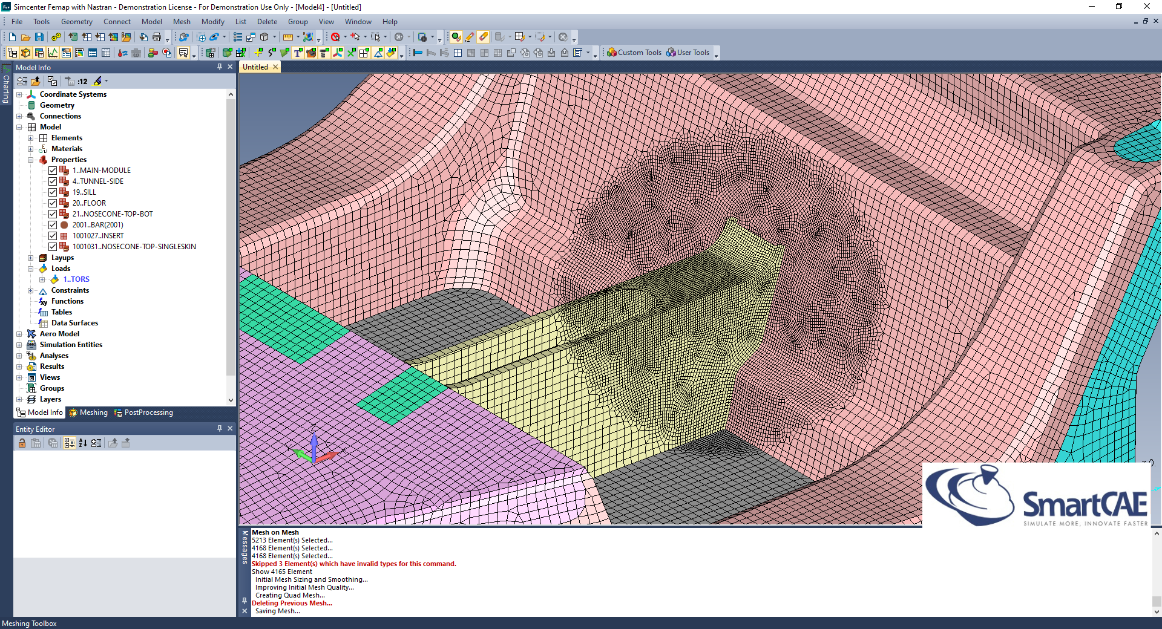1162x629 pixels.
Task: Expand the Layups tree node
Action: click(31, 258)
